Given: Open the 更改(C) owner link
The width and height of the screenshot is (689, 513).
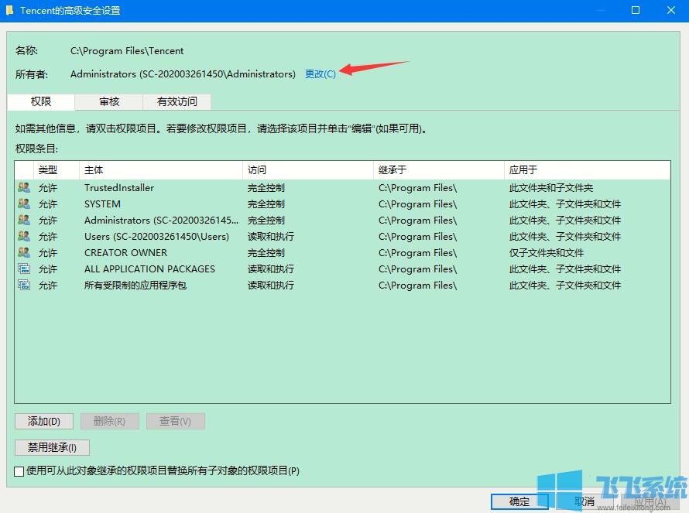Looking at the screenshot, I should point(319,74).
